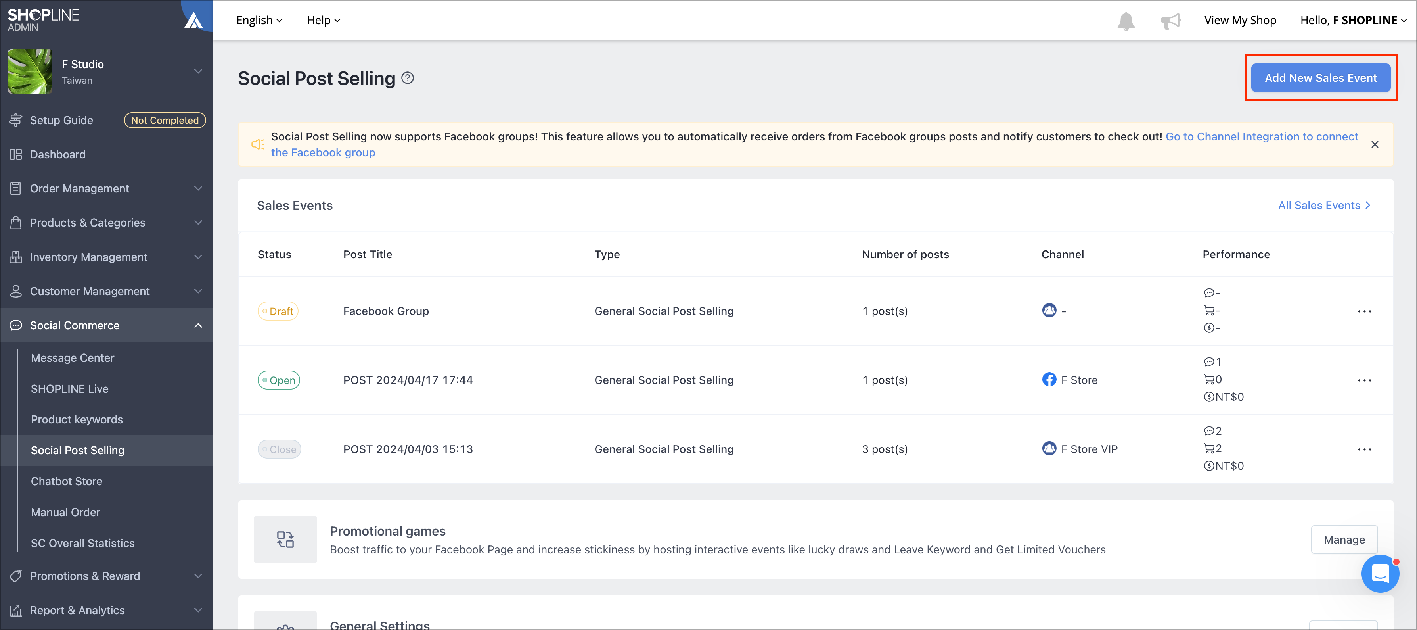This screenshot has width=1417, height=630.
Task: Click View My Shop link
Action: pyautogui.click(x=1240, y=20)
